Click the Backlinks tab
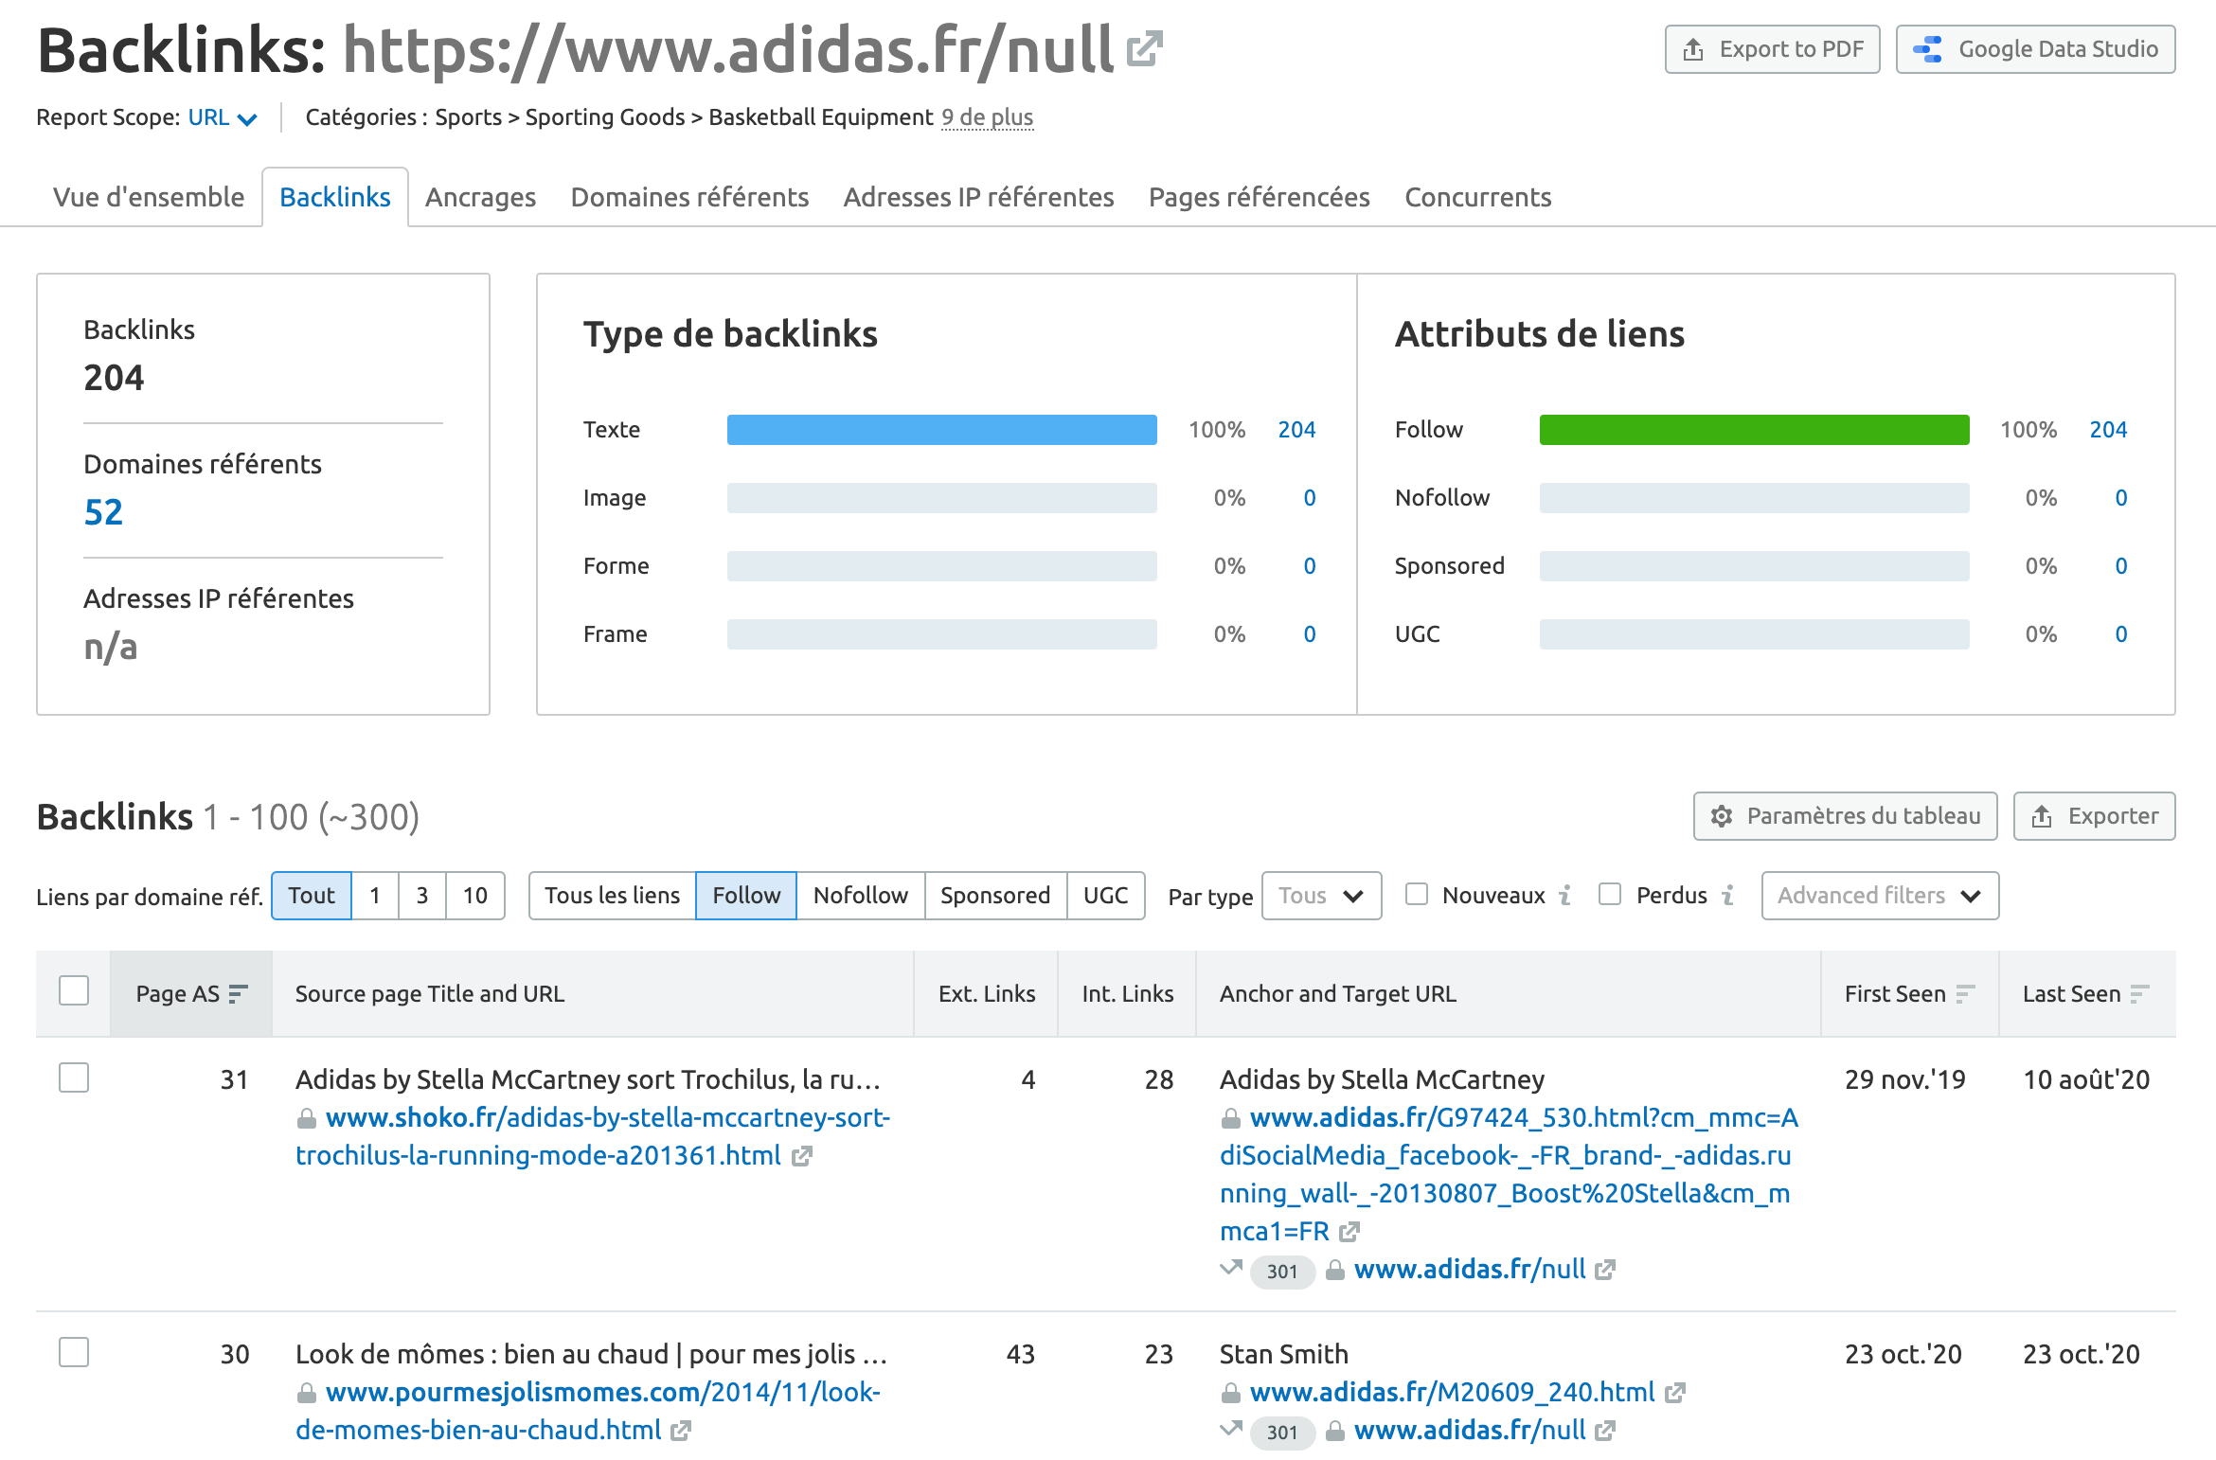This screenshot has width=2216, height=1460. (x=335, y=197)
